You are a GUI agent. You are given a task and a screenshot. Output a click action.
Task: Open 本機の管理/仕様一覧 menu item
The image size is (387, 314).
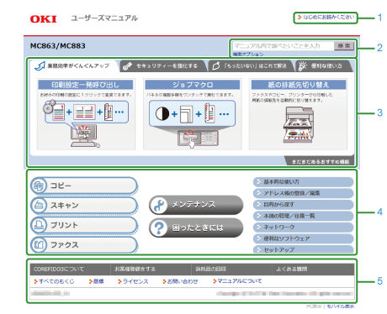303,216
